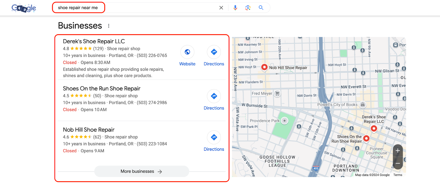Click Directions label for Nob Hill Shoe Repair
This screenshot has width=440, height=185.
(x=214, y=149)
